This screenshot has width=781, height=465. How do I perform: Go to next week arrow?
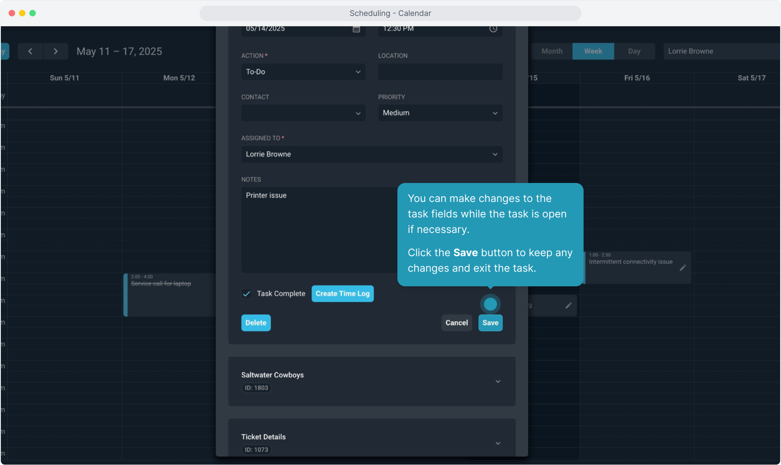56,51
